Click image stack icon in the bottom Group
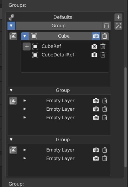This screenshot has height=187, width=128. pos(13,150)
